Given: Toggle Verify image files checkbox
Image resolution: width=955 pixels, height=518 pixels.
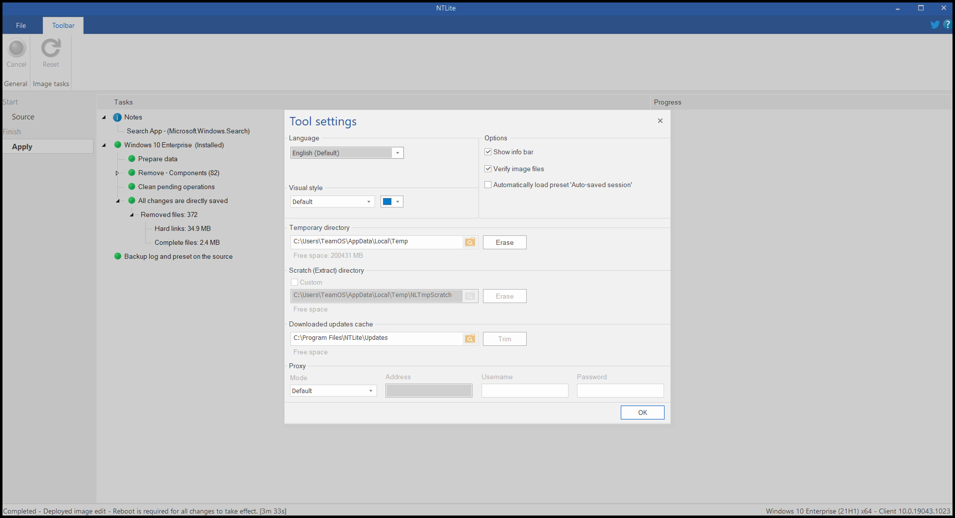Looking at the screenshot, I should coord(488,169).
